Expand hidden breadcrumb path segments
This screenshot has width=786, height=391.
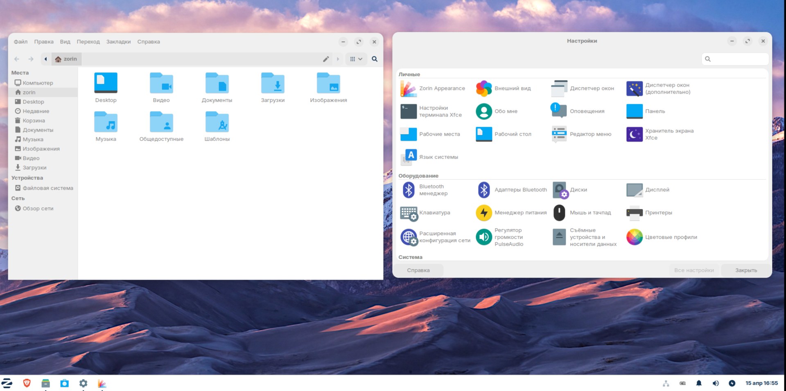(45, 59)
